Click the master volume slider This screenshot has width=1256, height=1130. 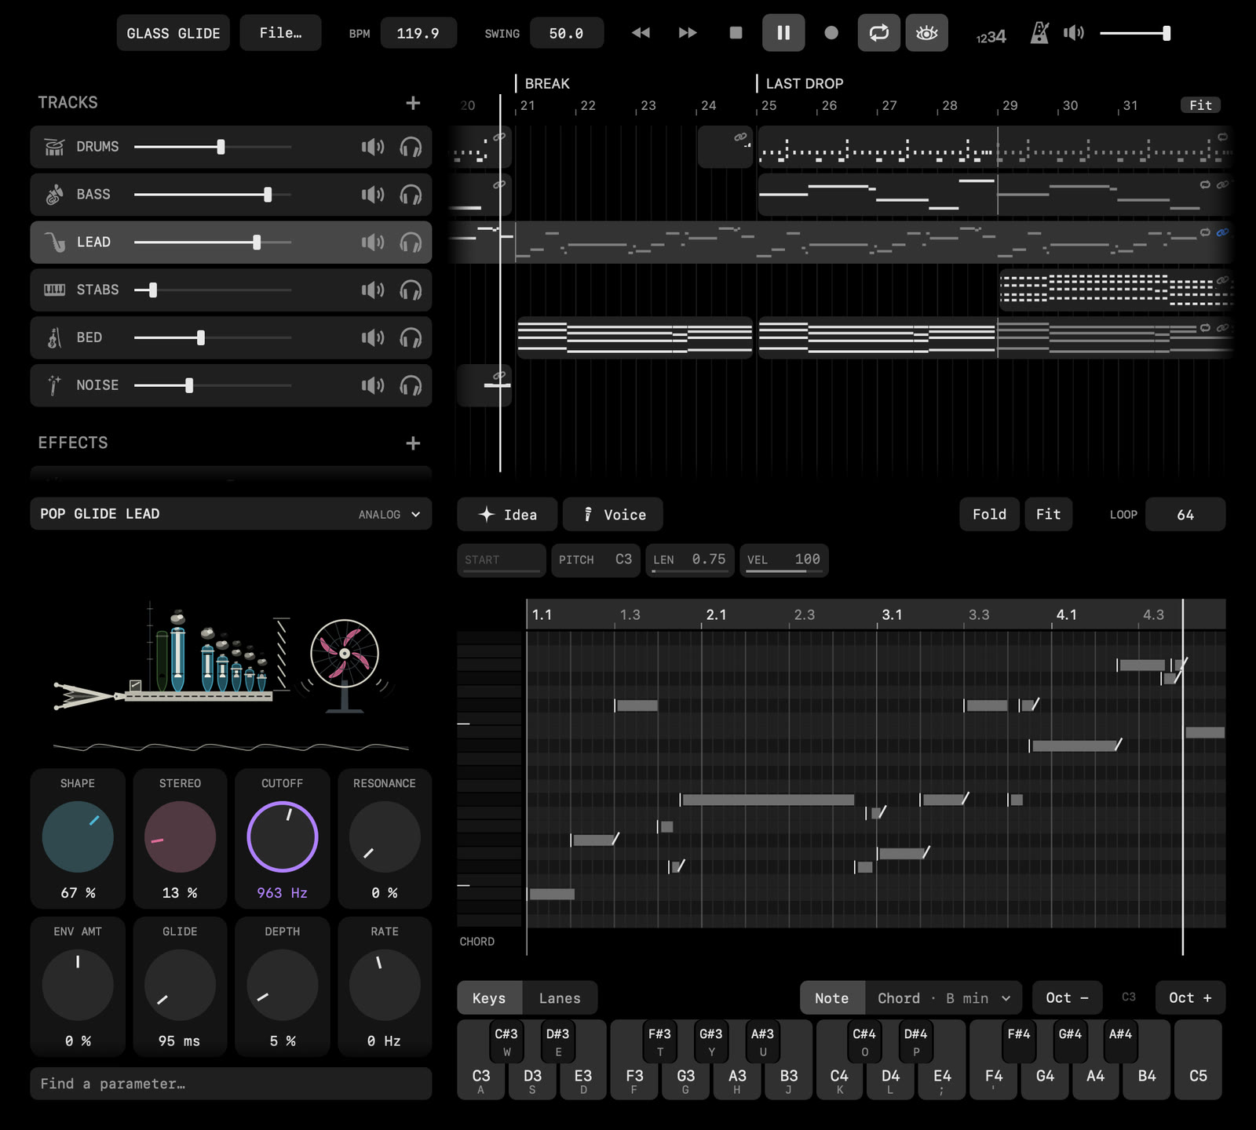[x=1135, y=33]
